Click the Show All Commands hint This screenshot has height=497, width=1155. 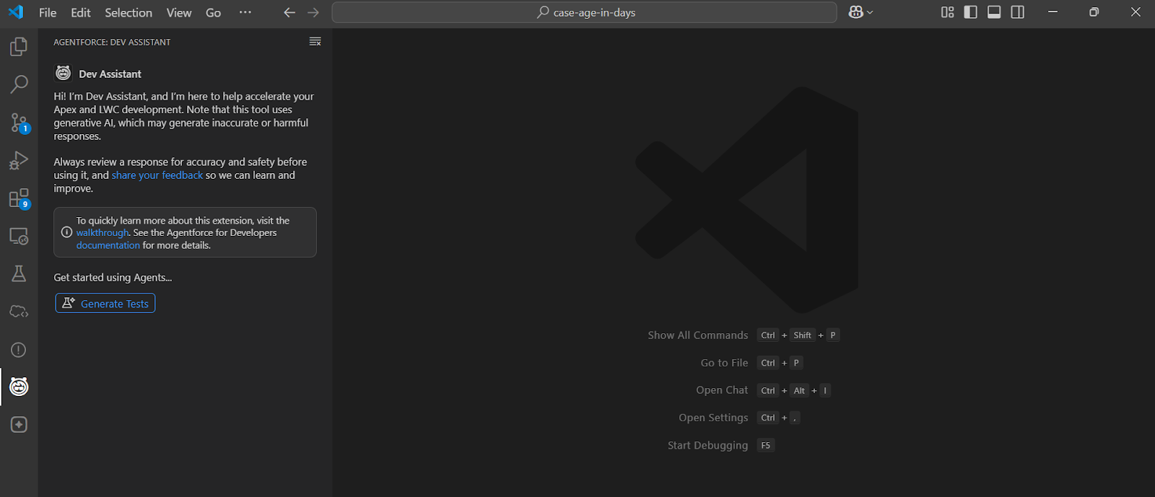tap(697, 335)
